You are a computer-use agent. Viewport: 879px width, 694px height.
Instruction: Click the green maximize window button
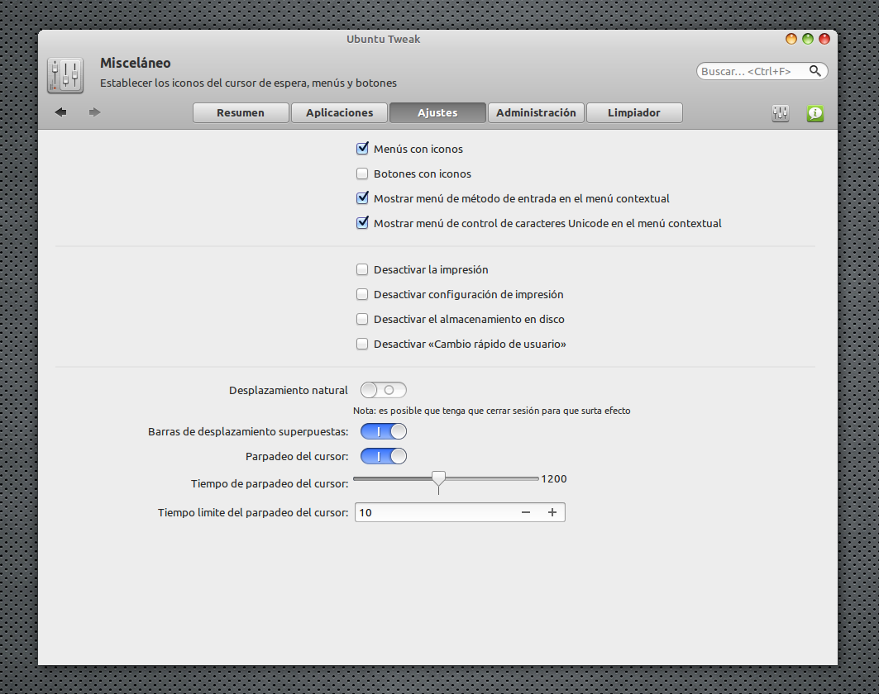(808, 39)
